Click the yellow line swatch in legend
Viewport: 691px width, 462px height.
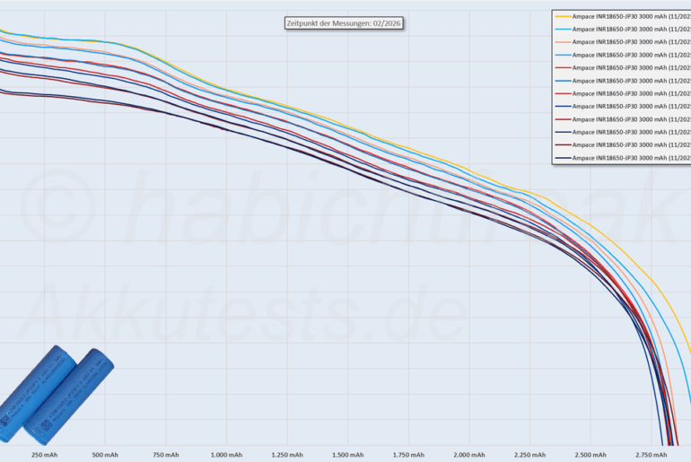[563, 16]
